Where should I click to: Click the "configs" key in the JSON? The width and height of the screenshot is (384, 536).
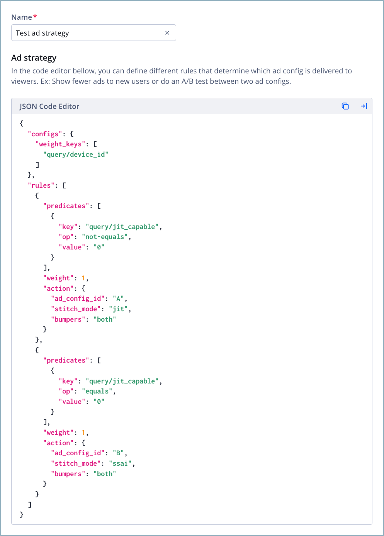pos(45,134)
